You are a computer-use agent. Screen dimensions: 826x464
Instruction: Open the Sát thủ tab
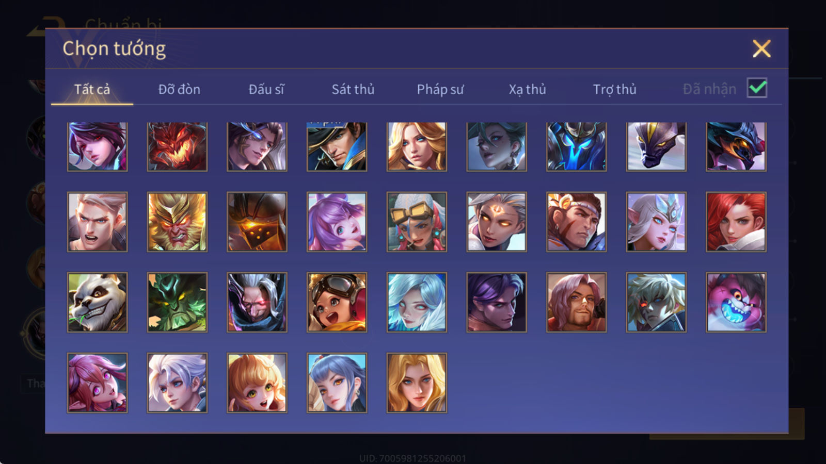click(x=353, y=89)
